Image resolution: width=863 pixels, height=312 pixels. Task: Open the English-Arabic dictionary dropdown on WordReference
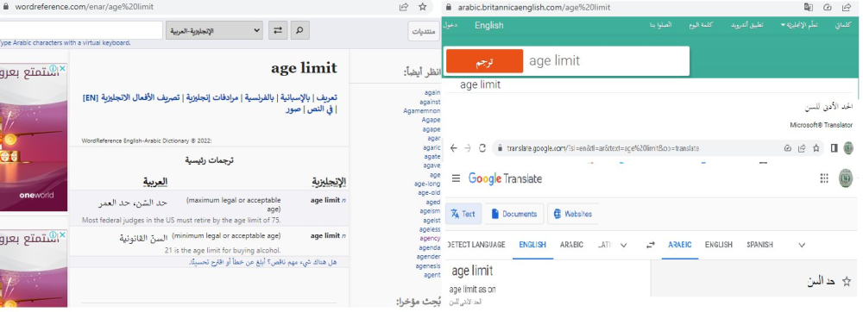pyautogui.click(x=215, y=31)
